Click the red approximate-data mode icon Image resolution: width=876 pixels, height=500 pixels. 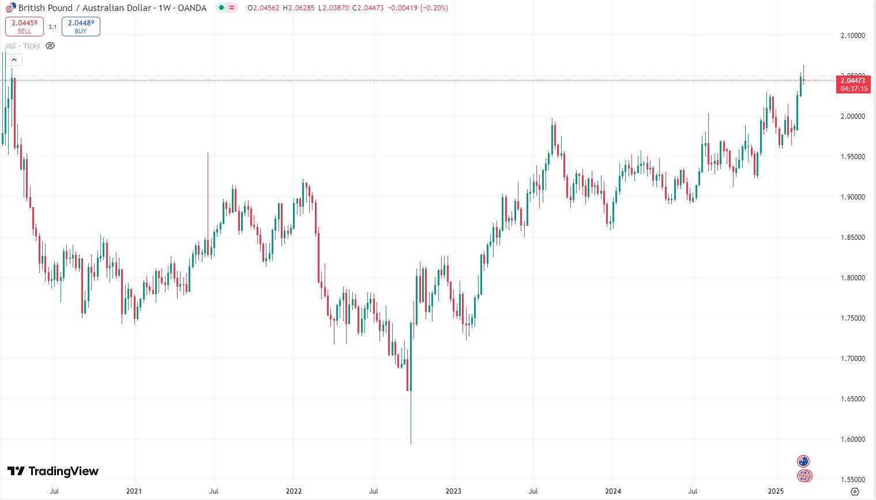click(x=232, y=8)
